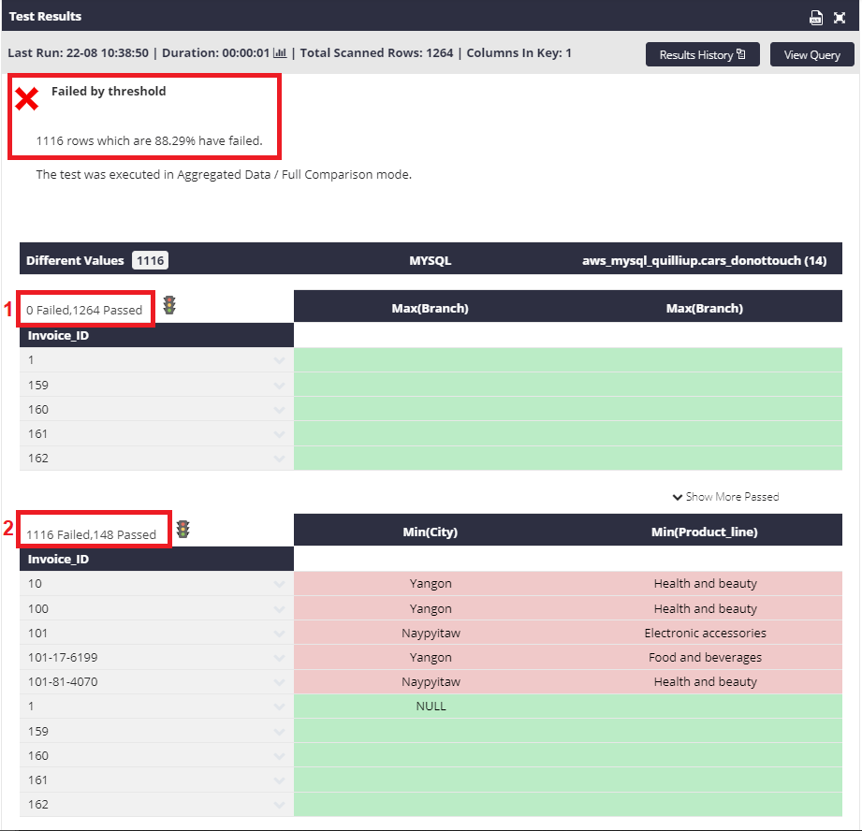
Task: Click the red X failed status icon
Action: click(26, 99)
